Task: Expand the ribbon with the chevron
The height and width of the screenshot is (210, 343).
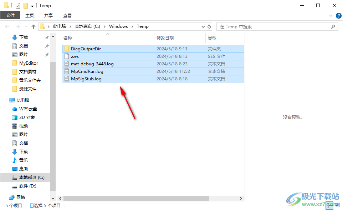Action: click(331, 16)
